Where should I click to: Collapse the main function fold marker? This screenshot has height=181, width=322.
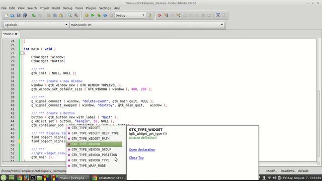[22, 53]
